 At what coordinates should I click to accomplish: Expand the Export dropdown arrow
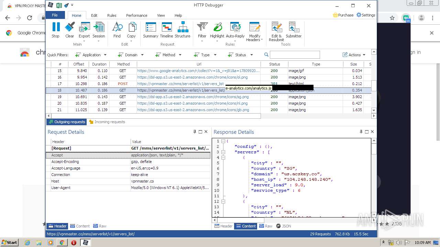pos(84,41)
